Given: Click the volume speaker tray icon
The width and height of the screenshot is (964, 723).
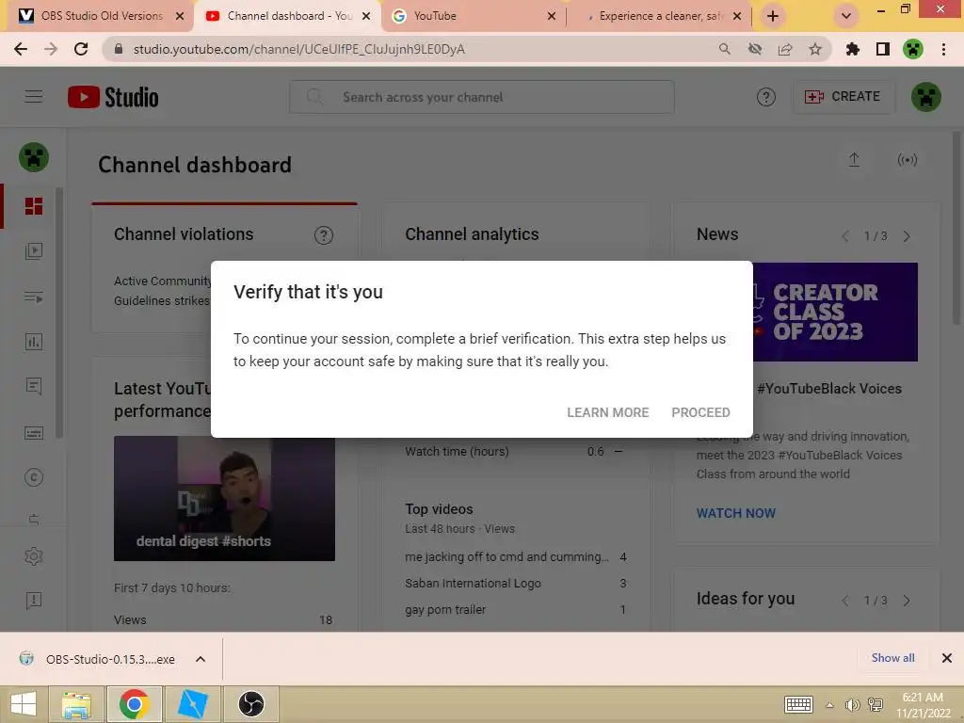Looking at the screenshot, I should point(852,705).
